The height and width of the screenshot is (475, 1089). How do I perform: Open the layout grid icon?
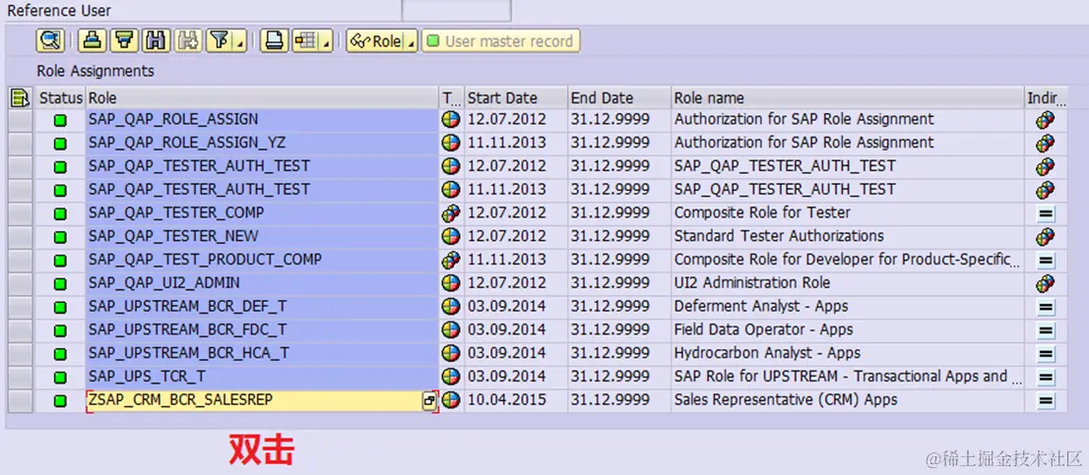(x=305, y=41)
